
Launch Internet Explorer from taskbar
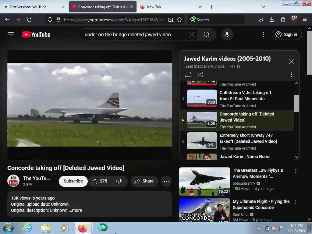[x=27, y=228]
